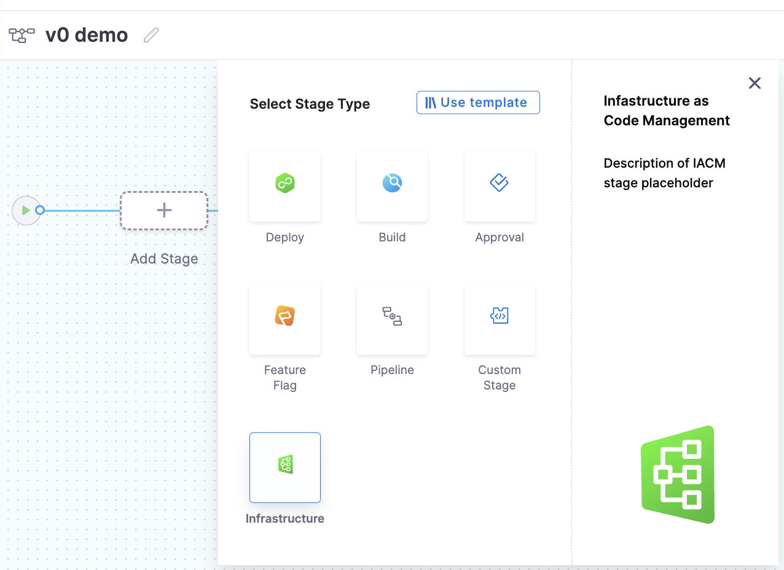The width and height of the screenshot is (784, 570).
Task: Click the pipeline icon beside v0 demo
Action: coord(22,34)
